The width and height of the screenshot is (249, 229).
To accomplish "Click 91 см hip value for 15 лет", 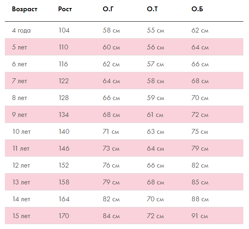I will tap(200, 216).
